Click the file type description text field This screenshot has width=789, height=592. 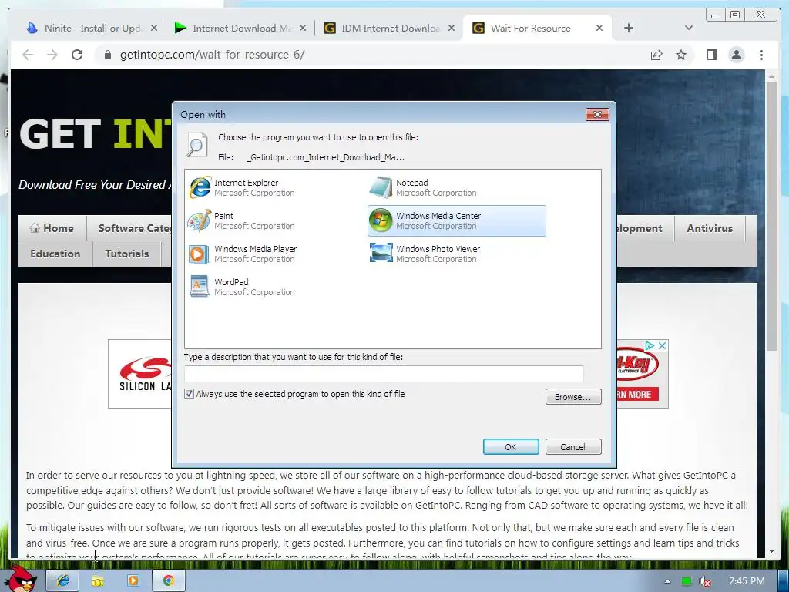[384, 374]
